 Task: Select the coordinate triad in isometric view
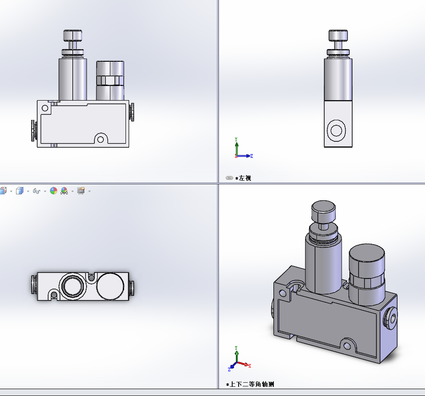(x=240, y=359)
